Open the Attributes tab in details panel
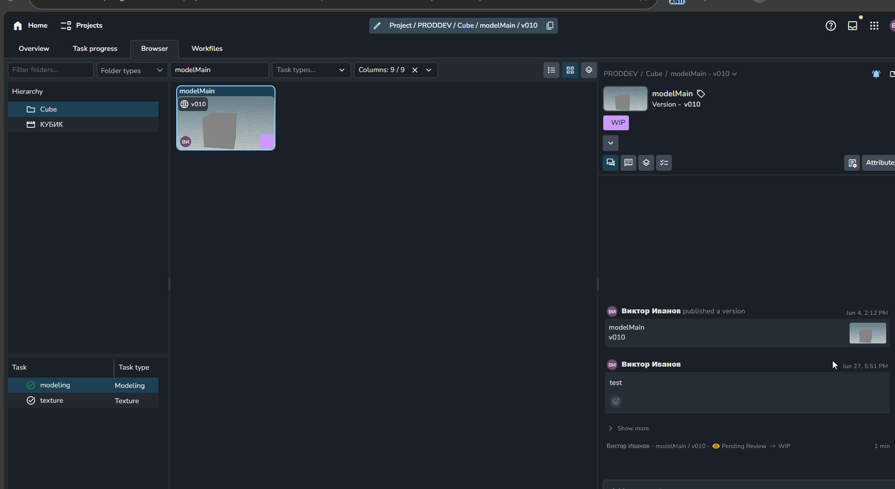 [879, 163]
